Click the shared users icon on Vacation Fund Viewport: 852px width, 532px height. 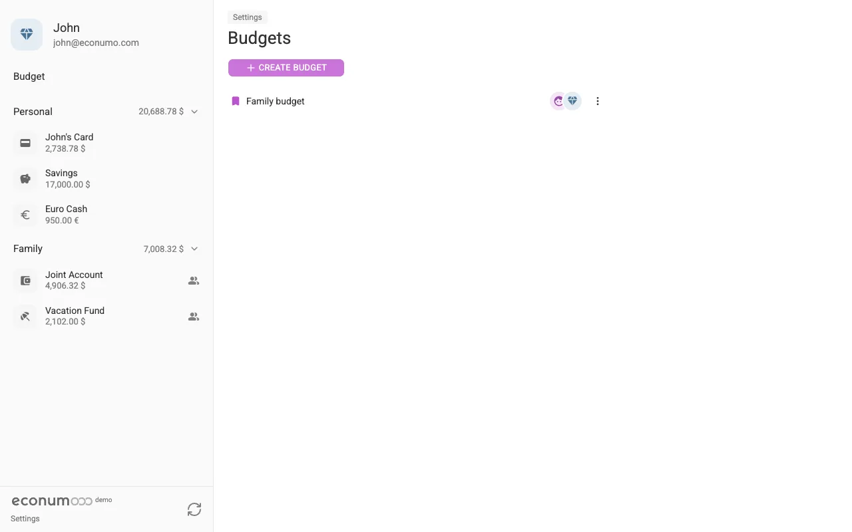pyautogui.click(x=194, y=317)
